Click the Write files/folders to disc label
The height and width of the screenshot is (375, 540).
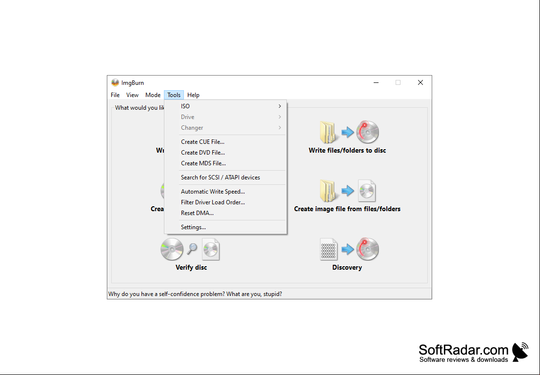pos(347,151)
